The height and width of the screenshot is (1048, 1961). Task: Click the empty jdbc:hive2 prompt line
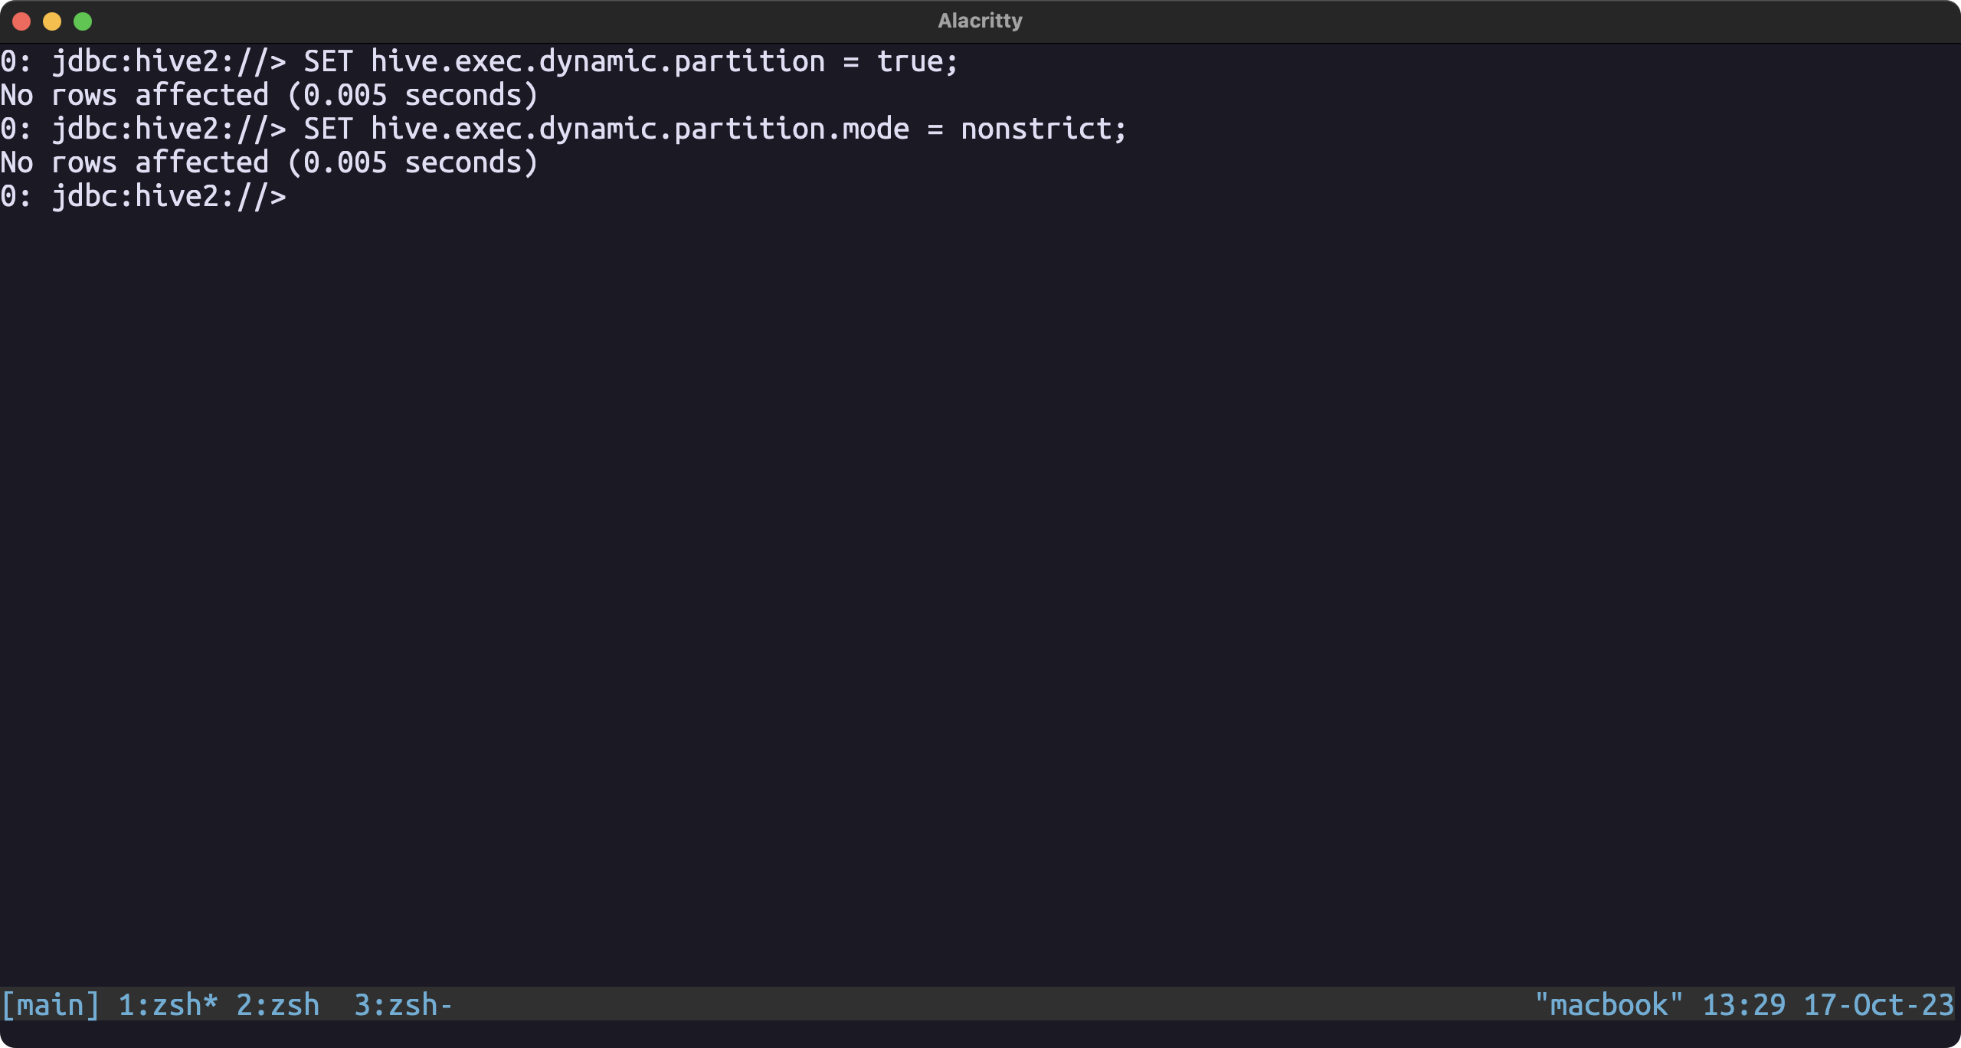point(143,196)
